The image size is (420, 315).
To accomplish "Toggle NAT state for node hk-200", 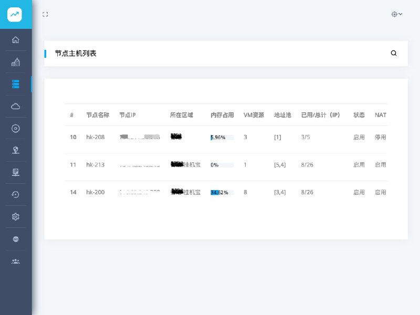I will pyautogui.click(x=380, y=192).
